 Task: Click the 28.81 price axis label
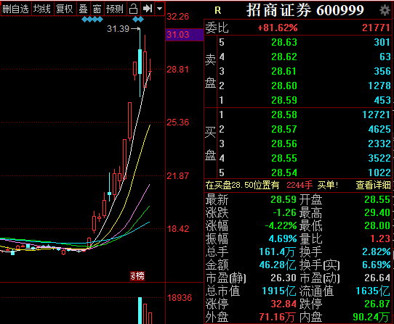(177, 70)
